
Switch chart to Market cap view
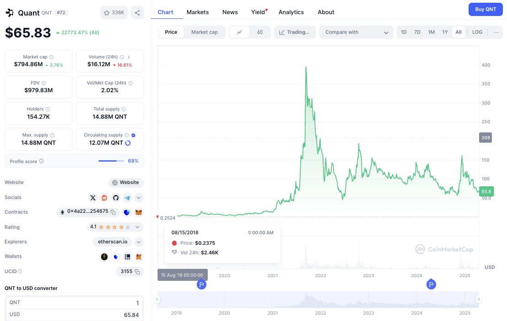[x=205, y=32]
